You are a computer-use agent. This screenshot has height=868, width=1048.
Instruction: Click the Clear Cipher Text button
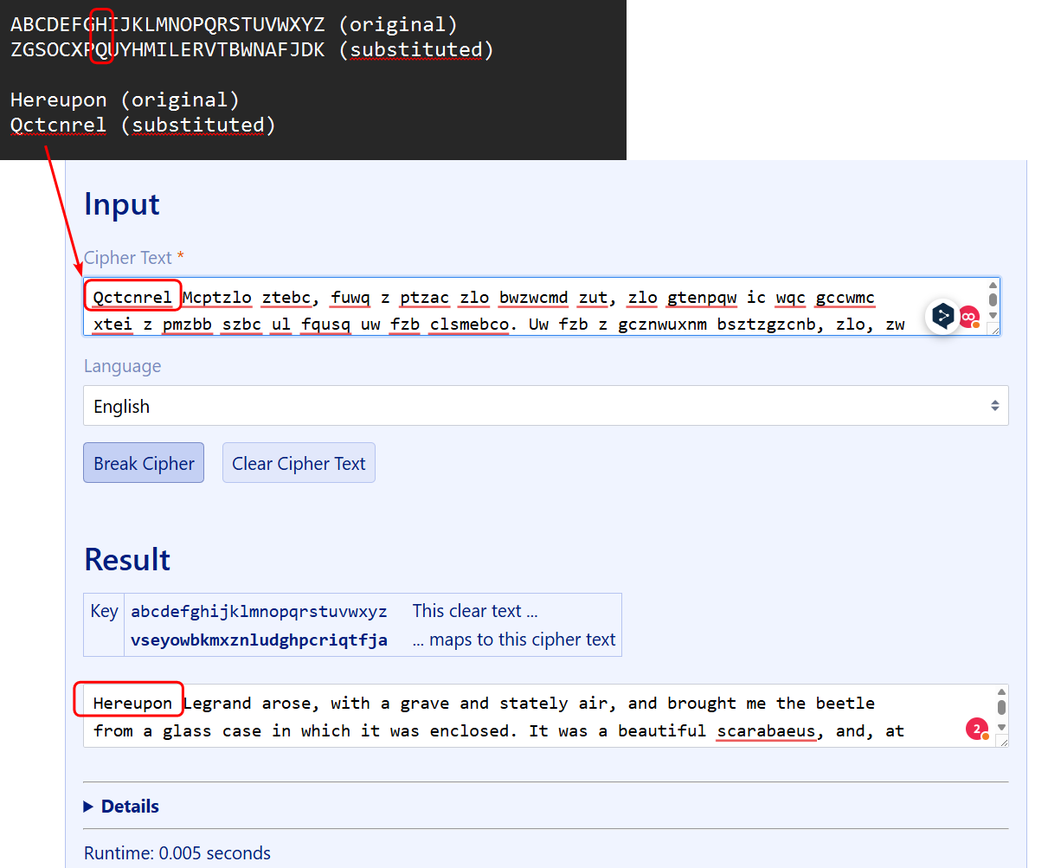coord(299,463)
